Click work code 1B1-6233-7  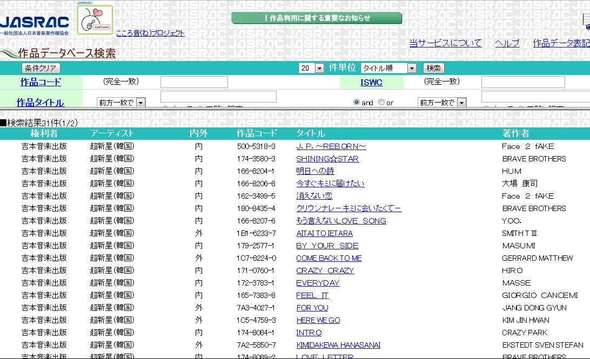click(x=256, y=233)
